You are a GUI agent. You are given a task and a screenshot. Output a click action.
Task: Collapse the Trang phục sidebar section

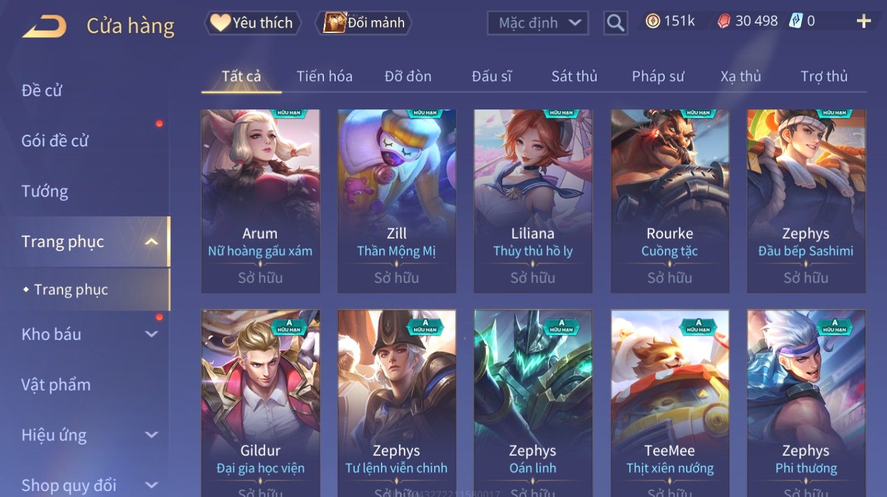[x=151, y=242]
